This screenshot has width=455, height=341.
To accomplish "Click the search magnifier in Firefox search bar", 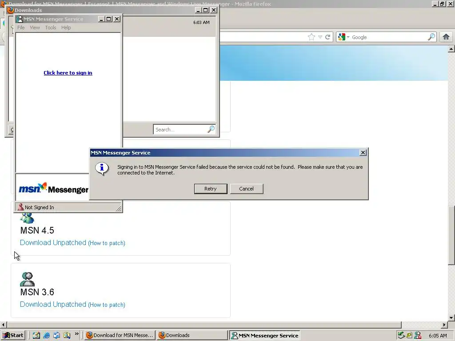I will pos(431,37).
